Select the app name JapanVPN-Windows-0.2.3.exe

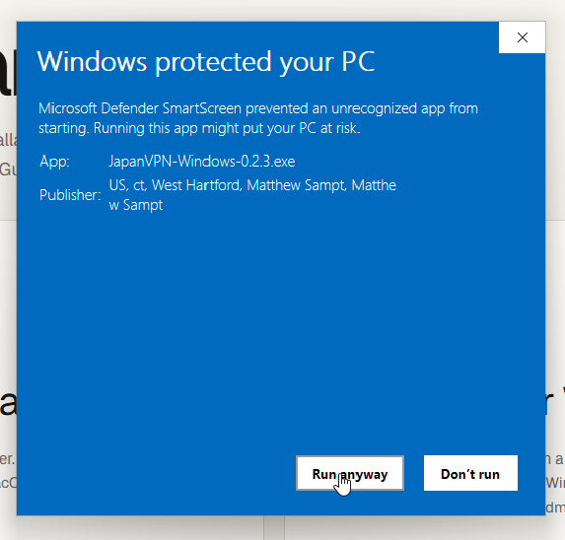coord(202,162)
